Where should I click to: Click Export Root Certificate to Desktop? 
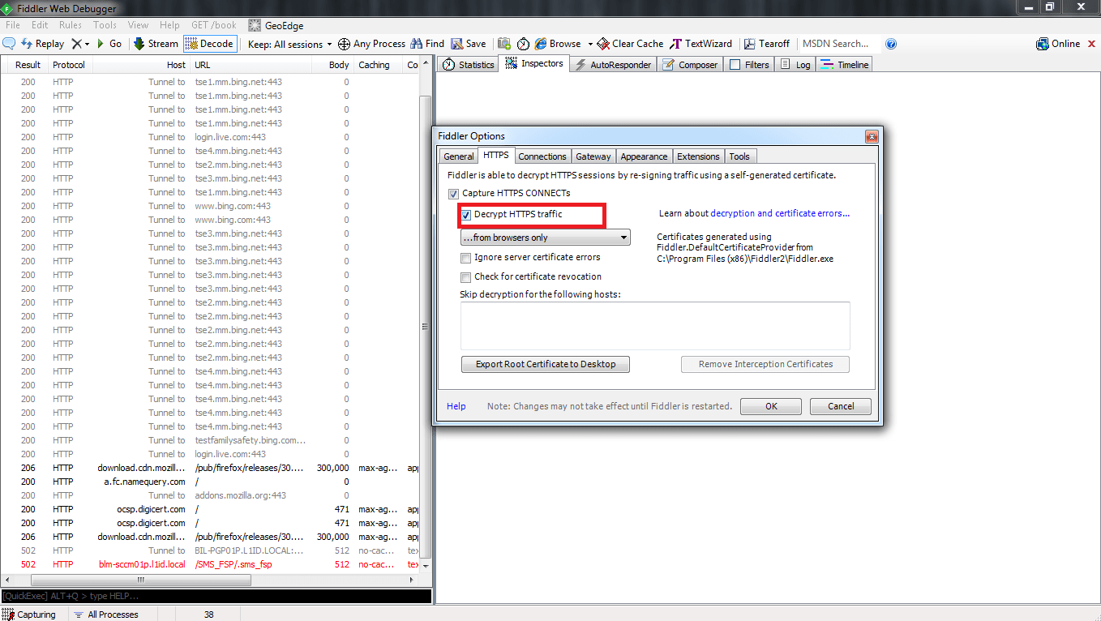pos(546,365)
